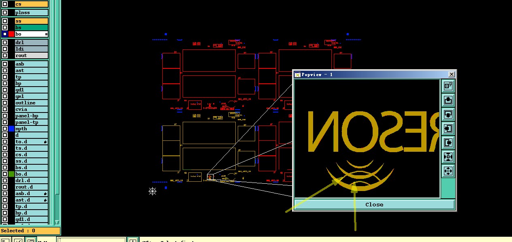512x242 pixels.
Task: Toggle the plnss layer checkbox
Action: pyautogui.click(x=5, y=13)
